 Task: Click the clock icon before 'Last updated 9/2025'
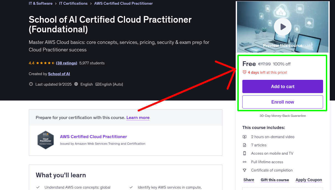[x=31, y=84]
